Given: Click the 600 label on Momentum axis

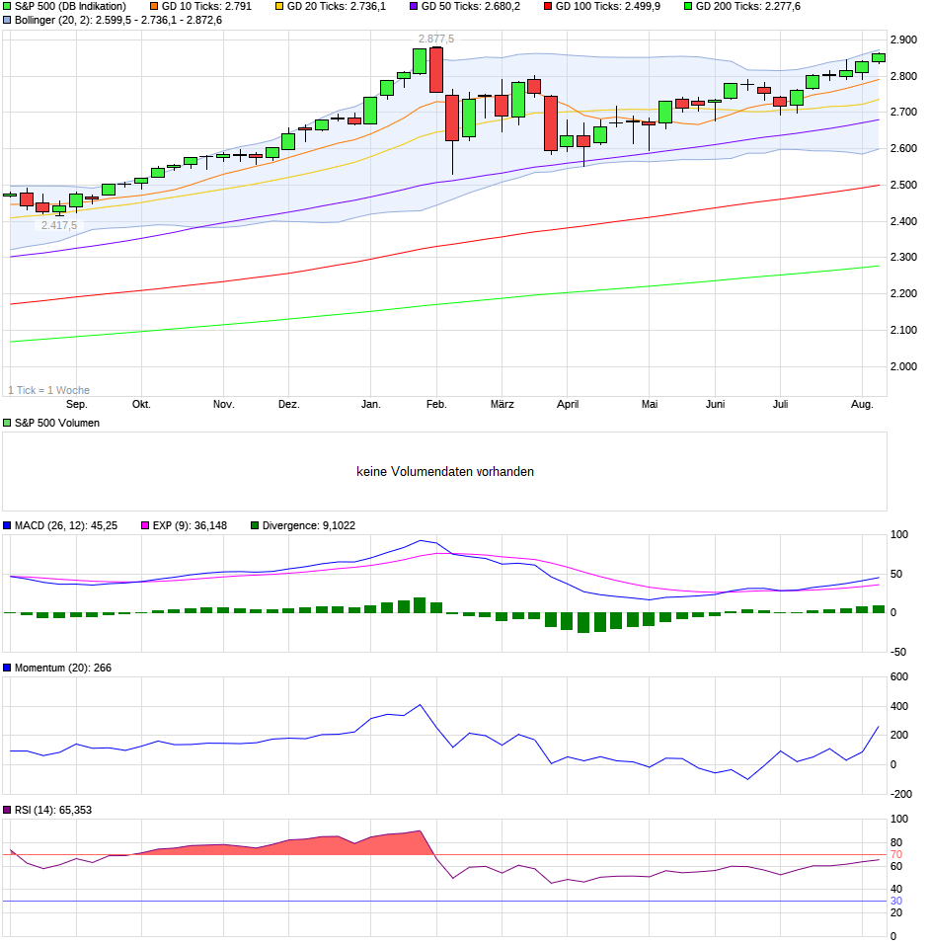Looking at the screenshot, I should (x=899, y=677).
